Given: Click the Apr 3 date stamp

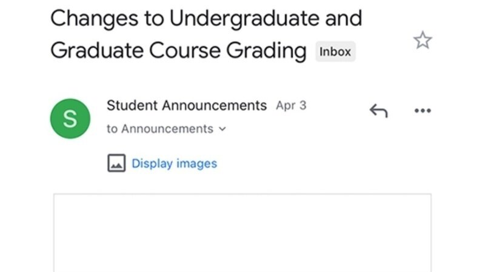Looking at the screenshot, I should tap(291, 105).
